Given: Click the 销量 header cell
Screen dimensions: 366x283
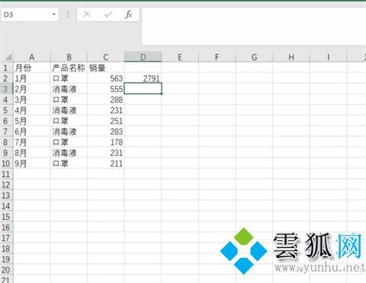Looking at the screenshot, I should [106, 68].
